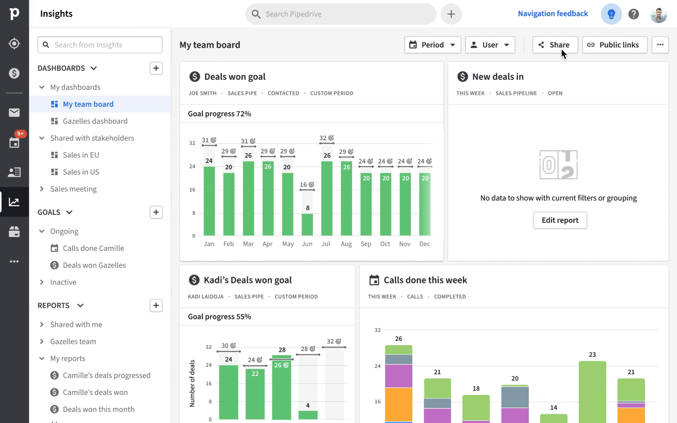The width and height of the screenshot is (677, 423).
Task: Open the Leads target icon in sidebar
Action: tap(14, 43)
